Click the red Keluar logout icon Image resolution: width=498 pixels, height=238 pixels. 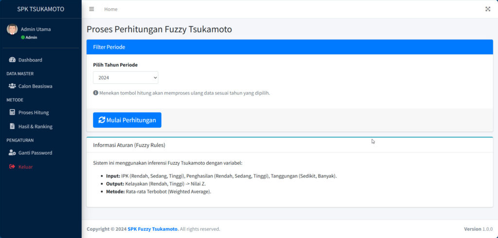(x=12, y=167)
